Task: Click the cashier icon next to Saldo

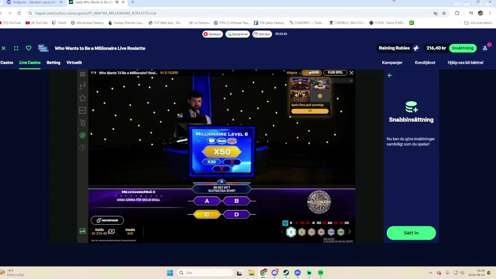Action: coord(112,231)
